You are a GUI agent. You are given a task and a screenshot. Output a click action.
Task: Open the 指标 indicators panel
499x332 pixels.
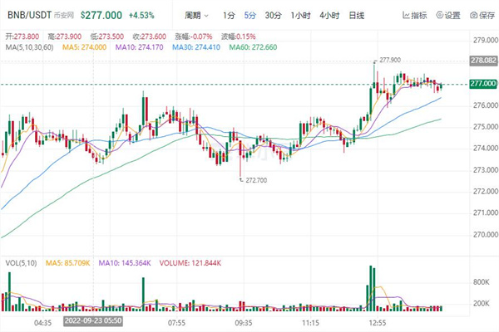pyautogui.click(x=415, y=16)
